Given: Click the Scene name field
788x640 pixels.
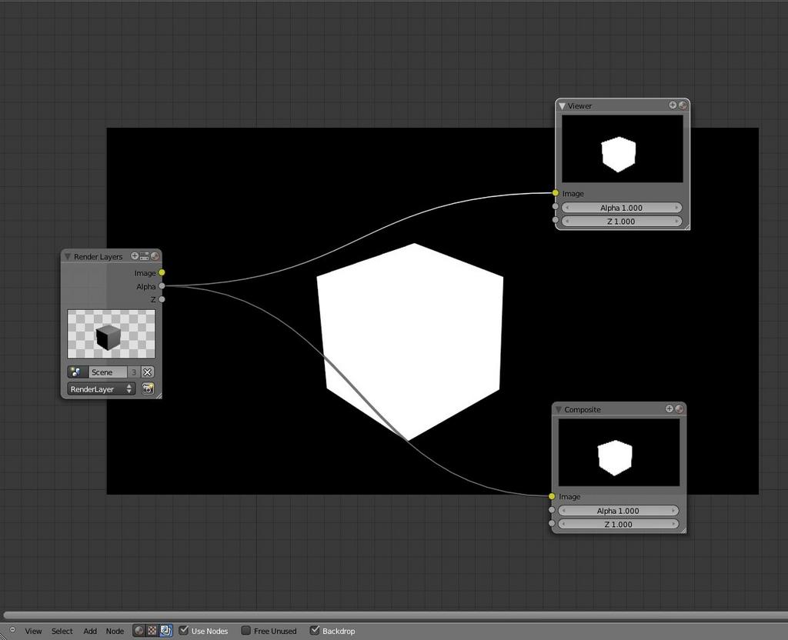Looking at the screenshot, I should (108, 372).
